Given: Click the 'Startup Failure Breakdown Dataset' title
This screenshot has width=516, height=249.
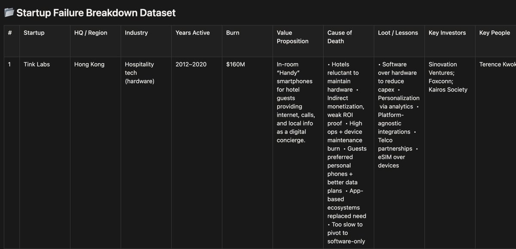Looking at the screenshot, I should tap(96, 12).
